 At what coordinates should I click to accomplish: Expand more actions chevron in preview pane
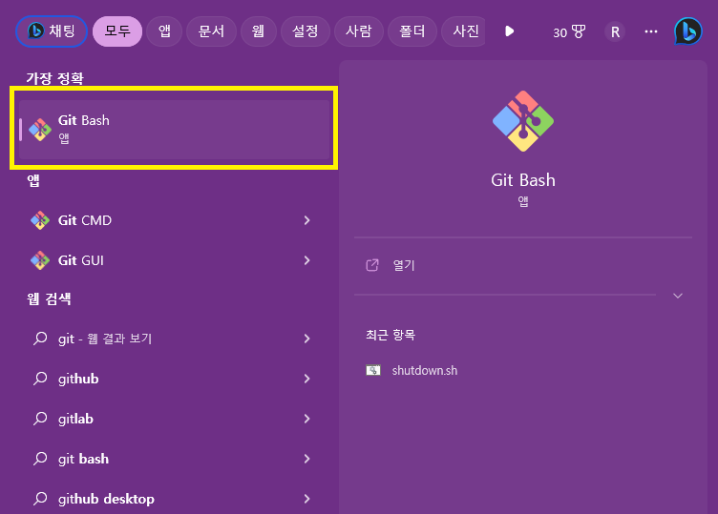678,296
